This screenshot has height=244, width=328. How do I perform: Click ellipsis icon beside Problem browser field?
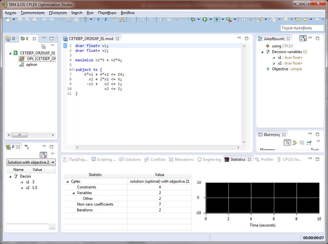[53, 227]
